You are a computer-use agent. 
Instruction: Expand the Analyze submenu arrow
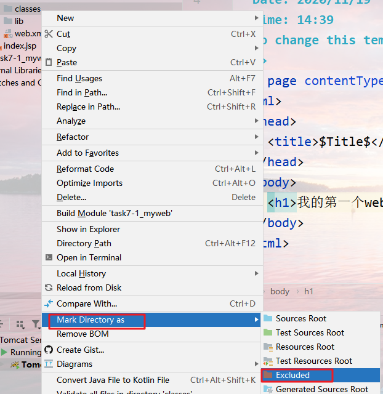[x=256, y=121]
